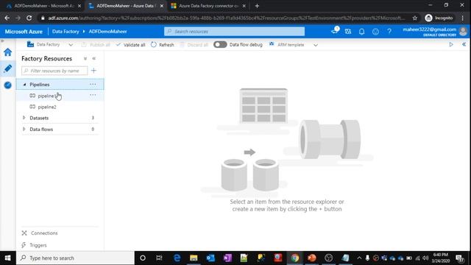Select the Author pencil icon in sidebar
The image size is (471, 265).
[8, 68]
